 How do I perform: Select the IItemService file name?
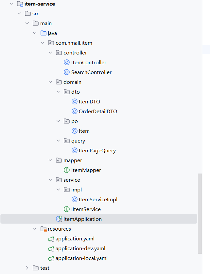tap(86, 209)
